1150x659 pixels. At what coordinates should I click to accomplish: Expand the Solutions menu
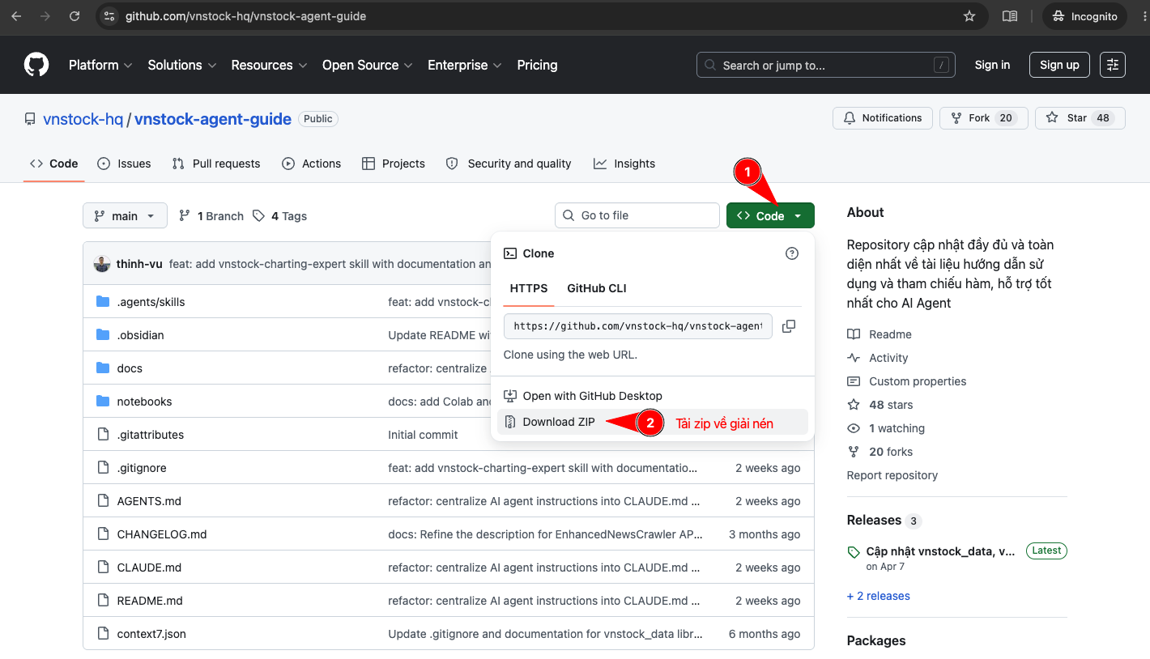[x=182, y=65]
